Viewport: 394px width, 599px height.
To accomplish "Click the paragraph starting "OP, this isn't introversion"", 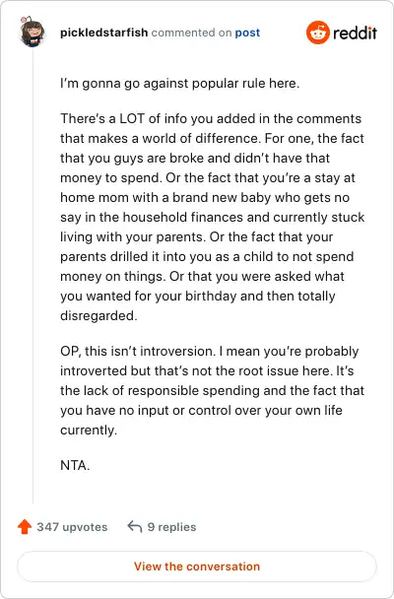I will pos(213,390).
